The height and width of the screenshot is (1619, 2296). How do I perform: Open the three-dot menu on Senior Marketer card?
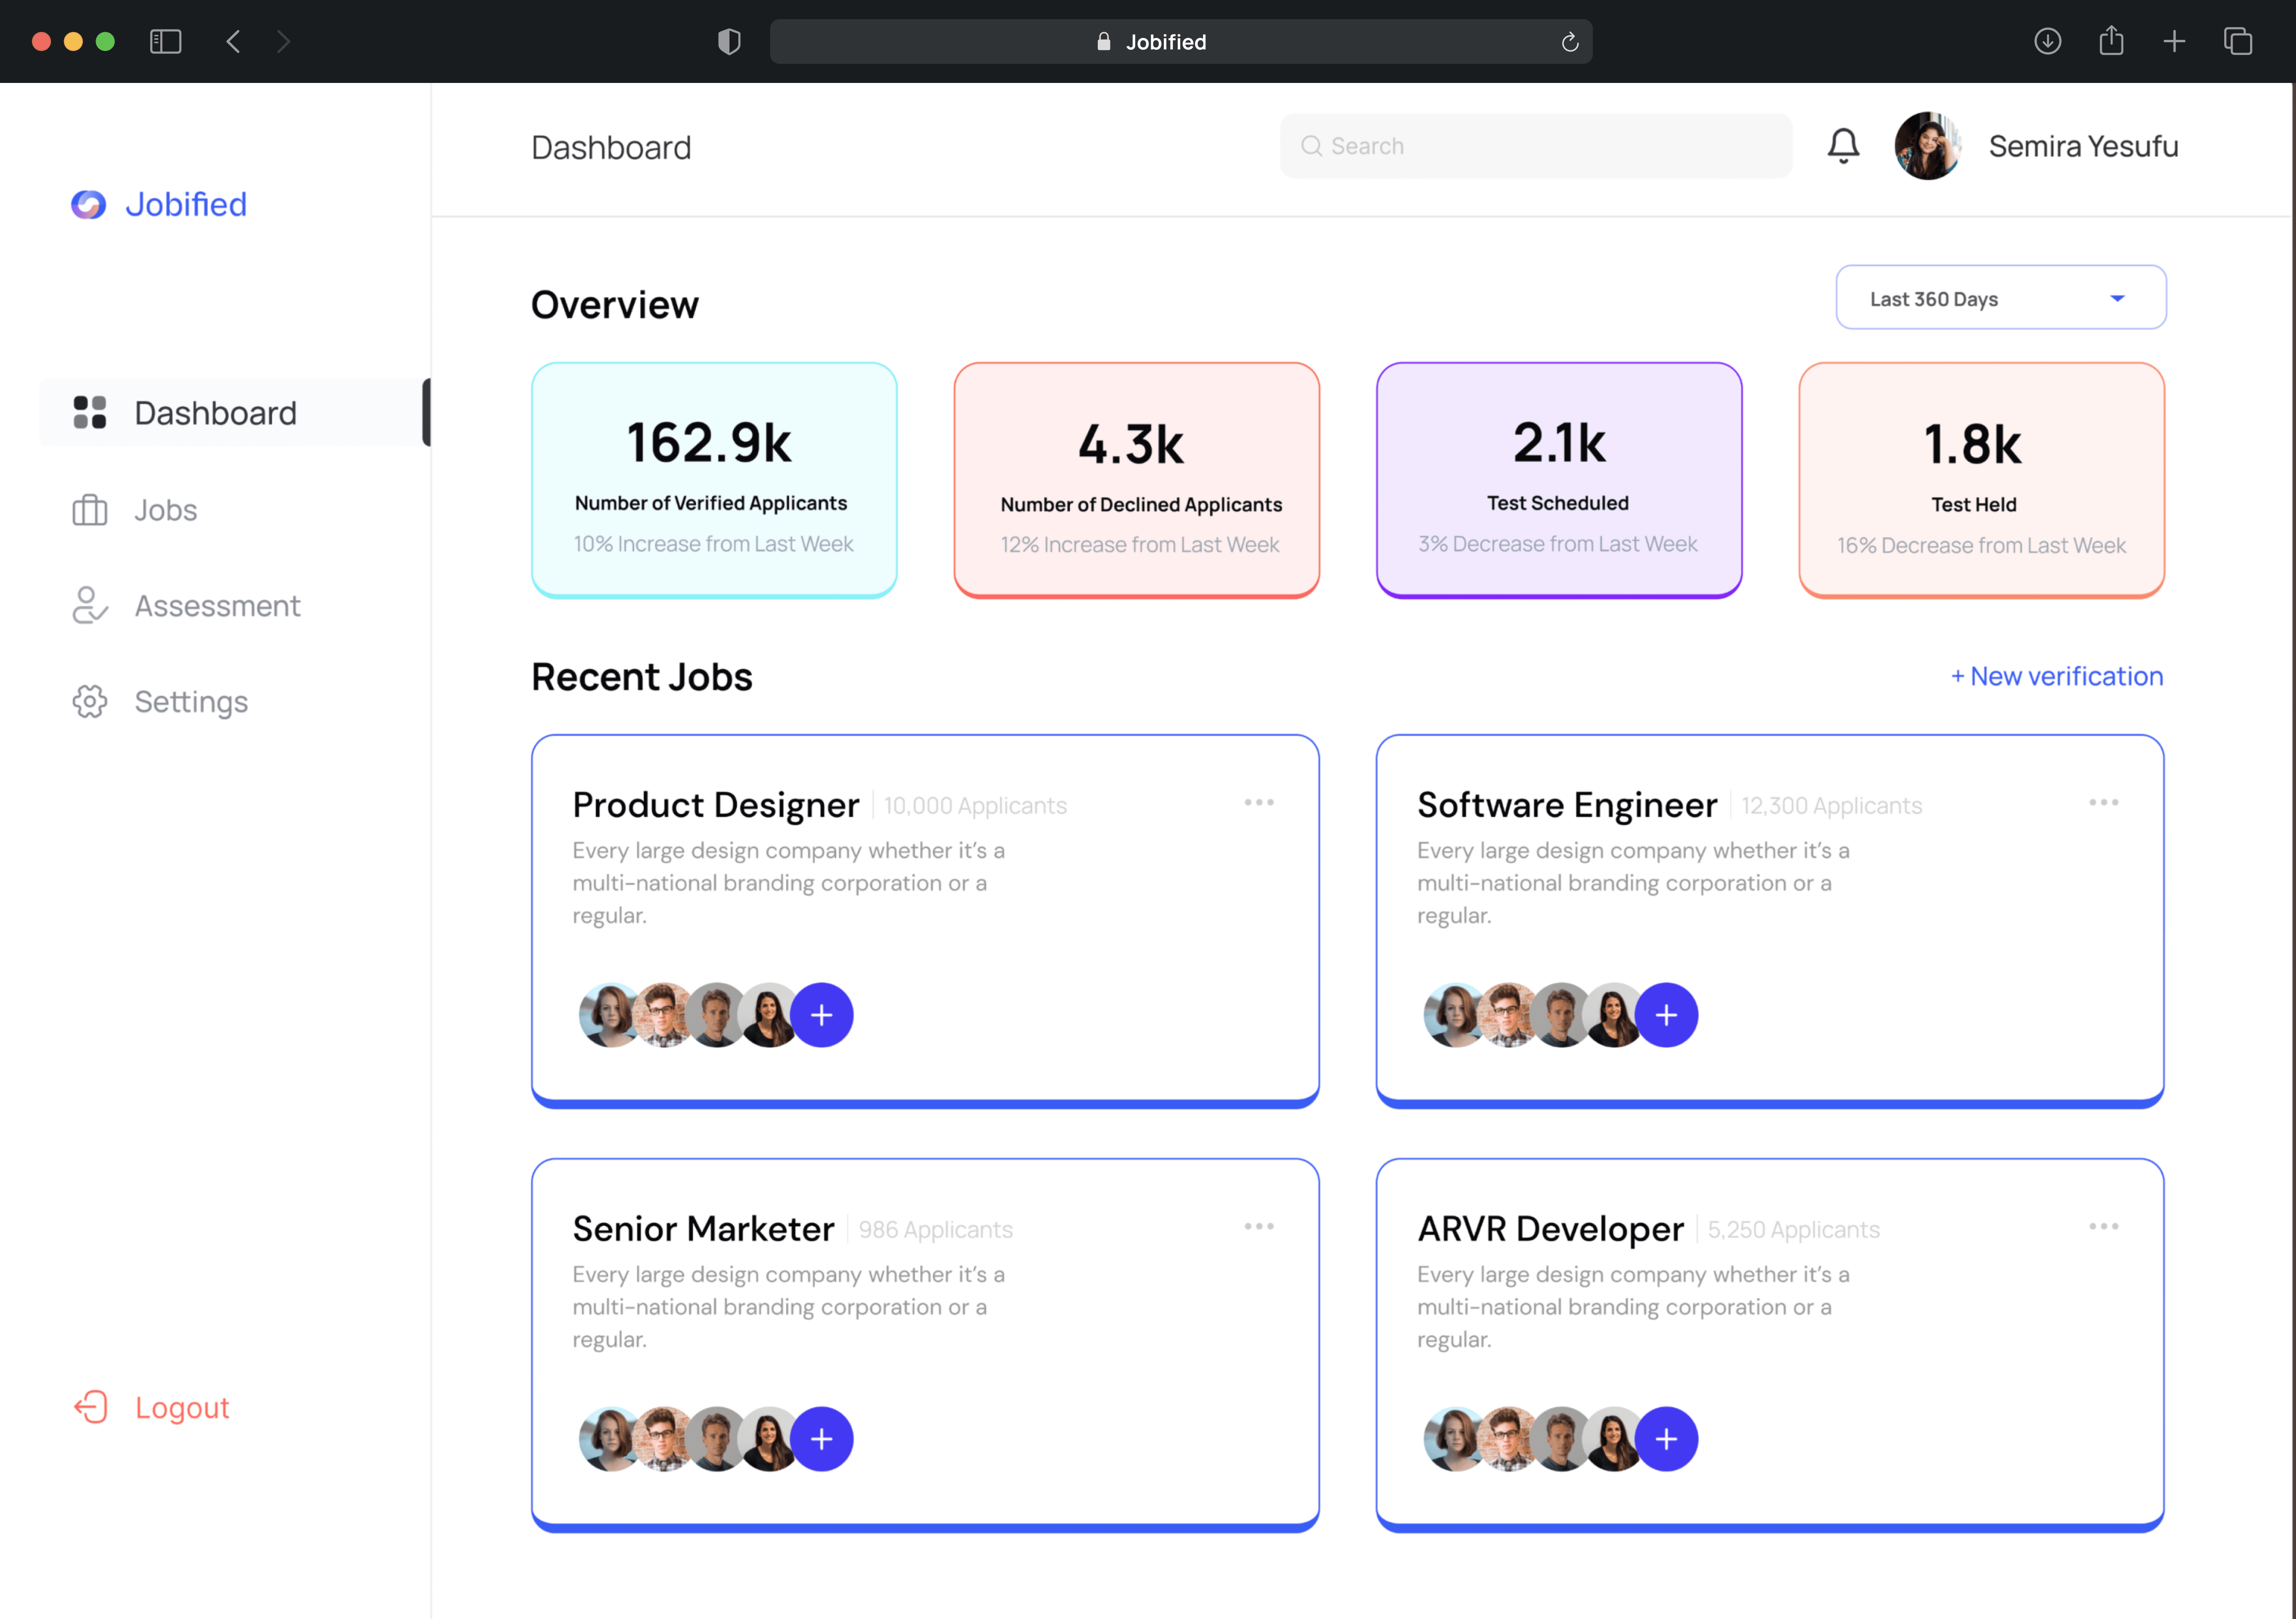click(1259, 1227)
